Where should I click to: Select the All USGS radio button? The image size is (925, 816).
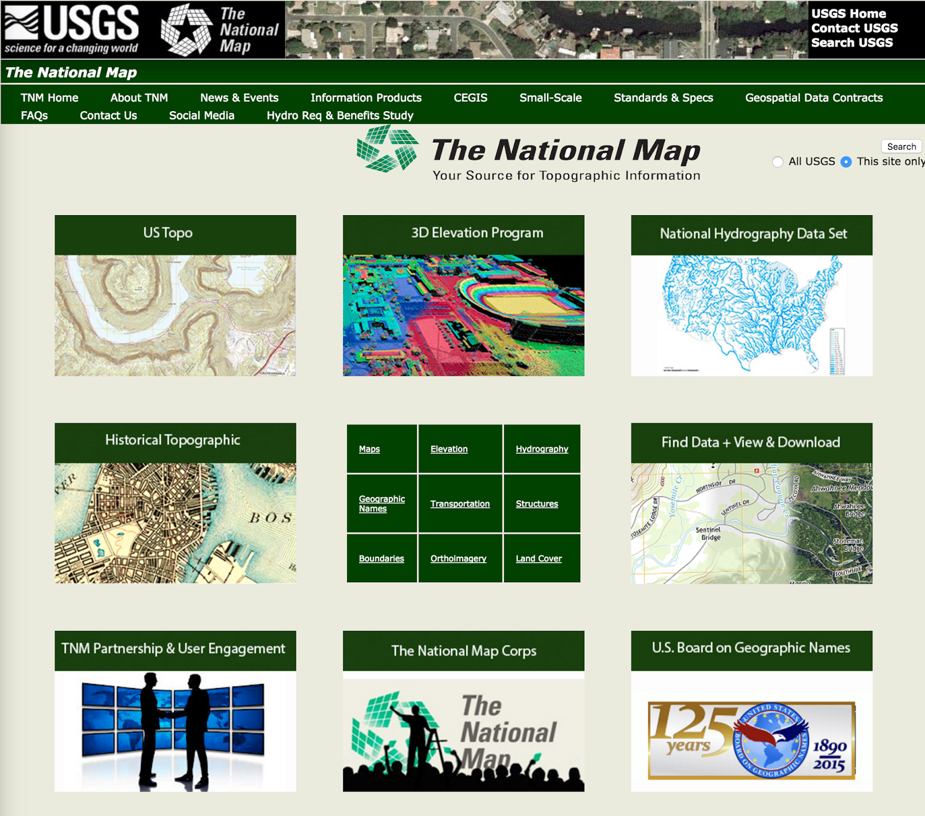point(778,163)
